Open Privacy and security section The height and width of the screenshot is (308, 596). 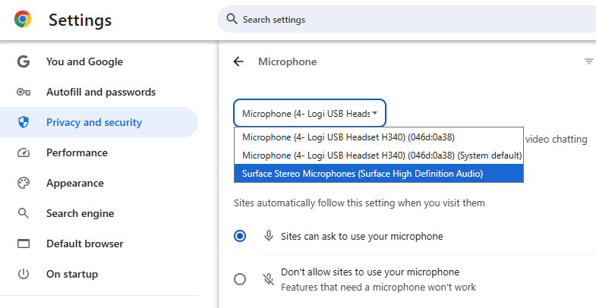pos(99,122)
